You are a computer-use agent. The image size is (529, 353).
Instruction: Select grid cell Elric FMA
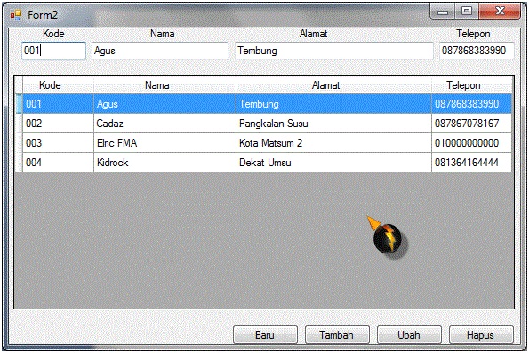click(x=164, y=143)
